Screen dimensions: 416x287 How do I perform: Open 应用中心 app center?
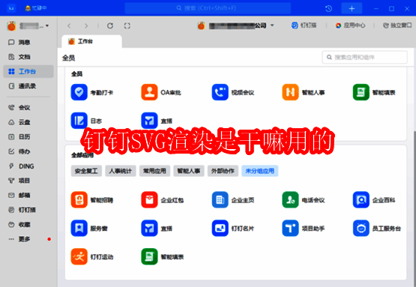350,25
